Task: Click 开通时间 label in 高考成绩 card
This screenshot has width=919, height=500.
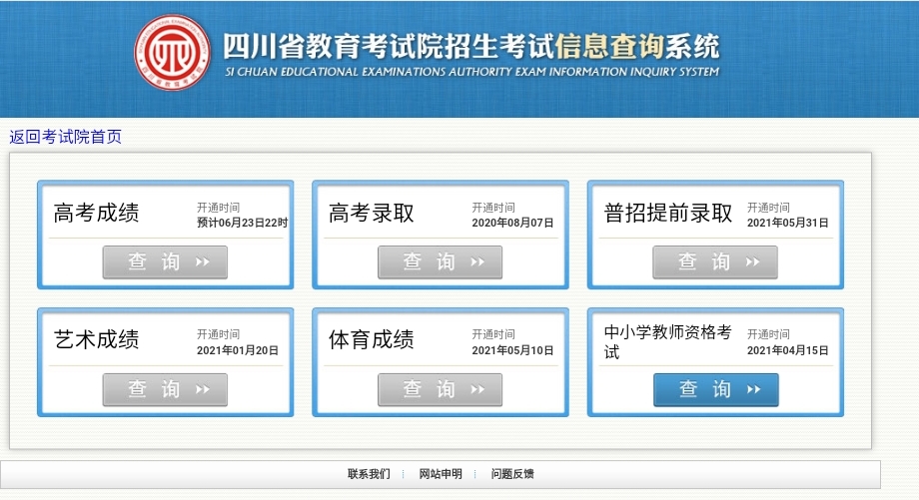Action: (218, 208)
